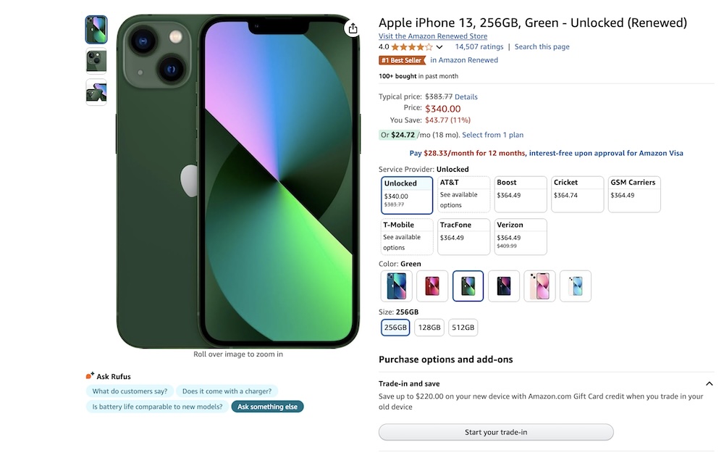Choose the 512GB storage size

click(463, 328)
